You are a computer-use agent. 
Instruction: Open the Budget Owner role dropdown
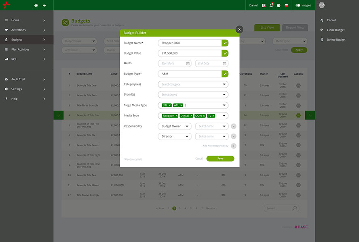(x=175, y=126)
